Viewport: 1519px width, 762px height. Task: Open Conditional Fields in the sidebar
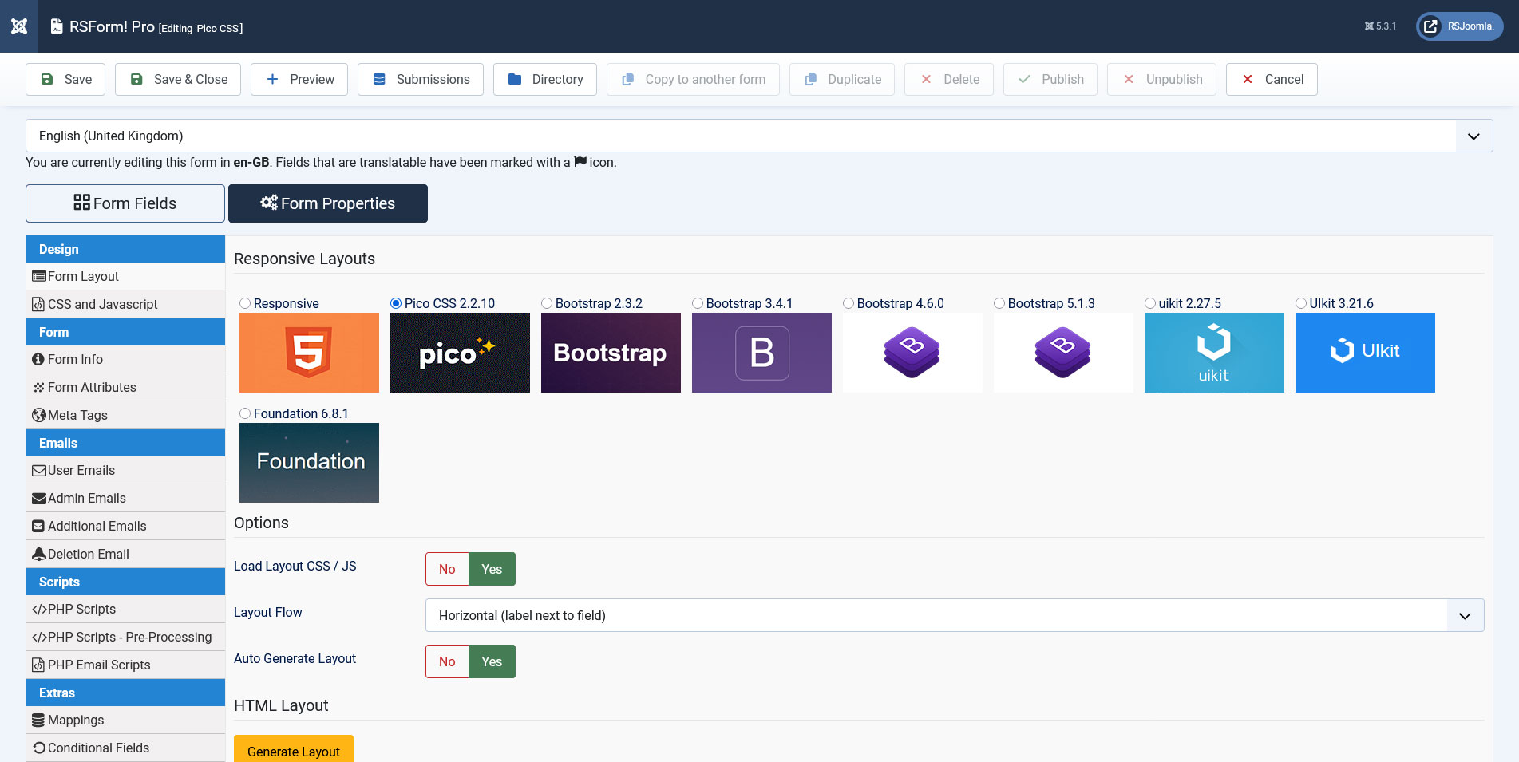point(98,748)
